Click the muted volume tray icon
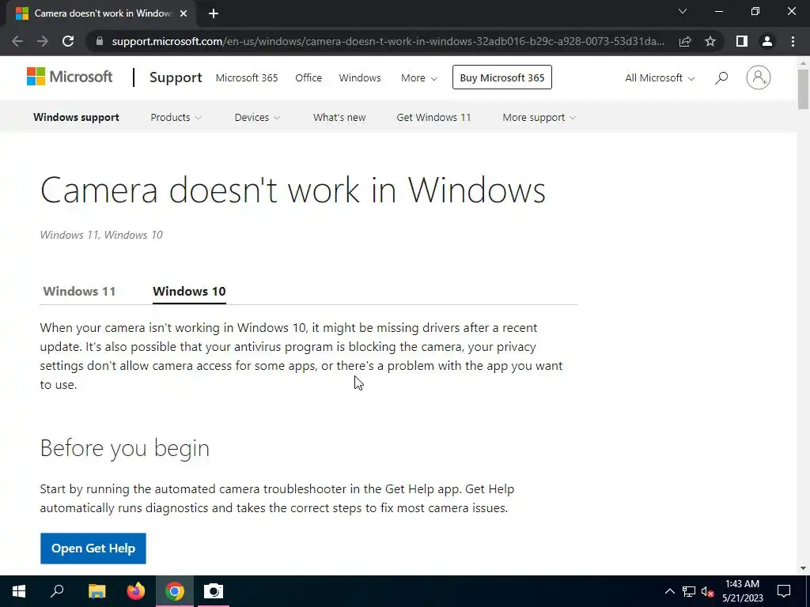The image size is (810, 607). click(x=707, y=591)
